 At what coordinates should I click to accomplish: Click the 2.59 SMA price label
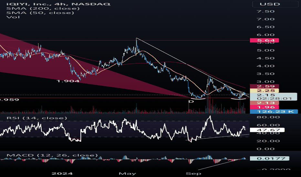point(264,86)
